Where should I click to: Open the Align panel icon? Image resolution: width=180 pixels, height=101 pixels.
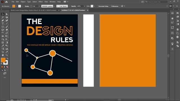click(x=177, y=42)
